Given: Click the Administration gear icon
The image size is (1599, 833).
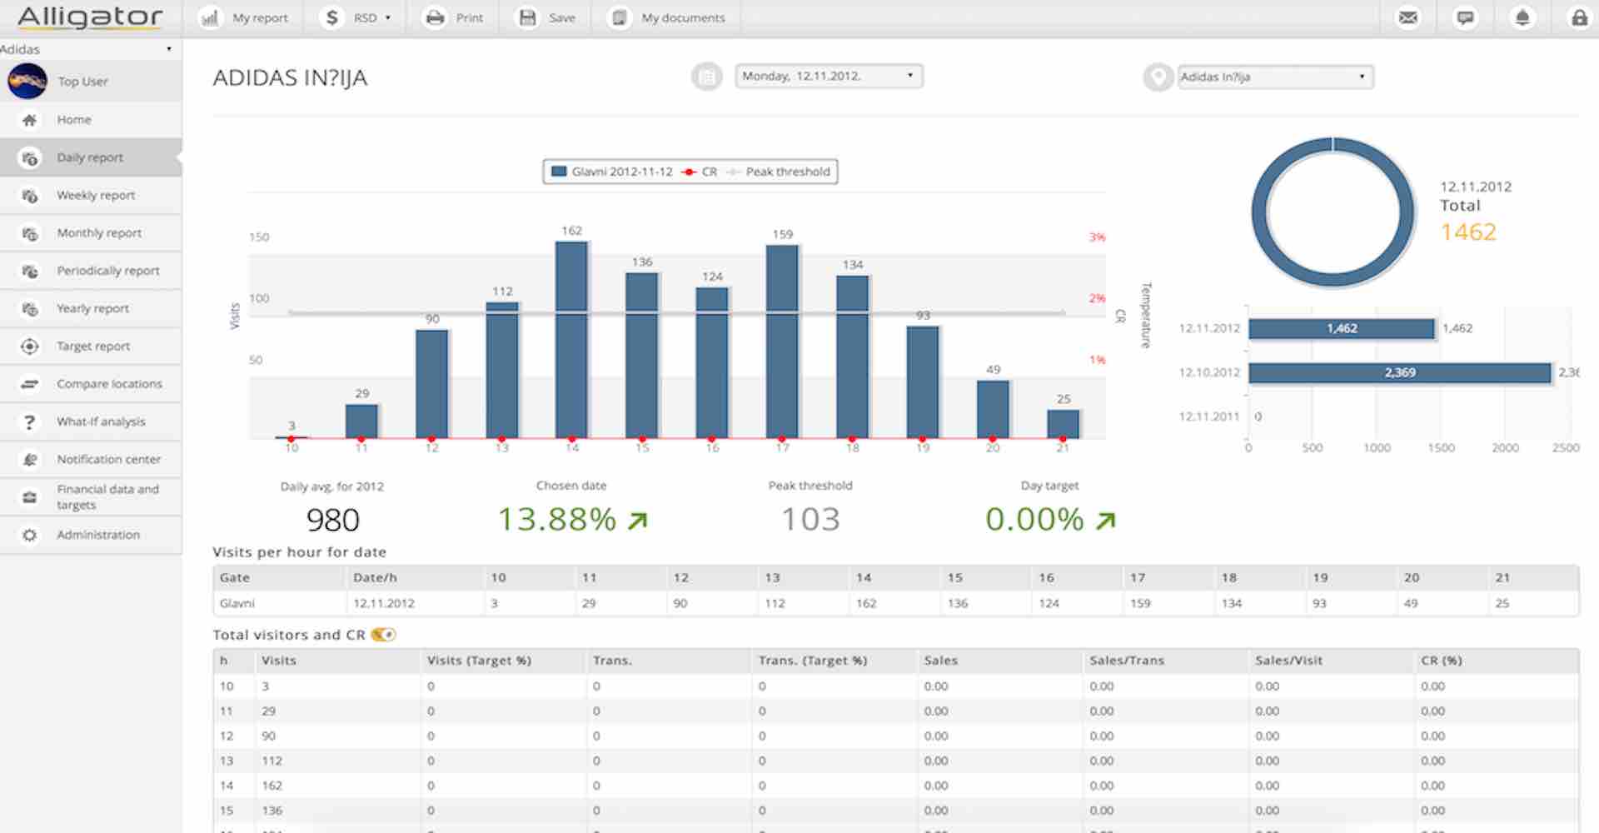Looking at the screenshot, I should [29, 536].
